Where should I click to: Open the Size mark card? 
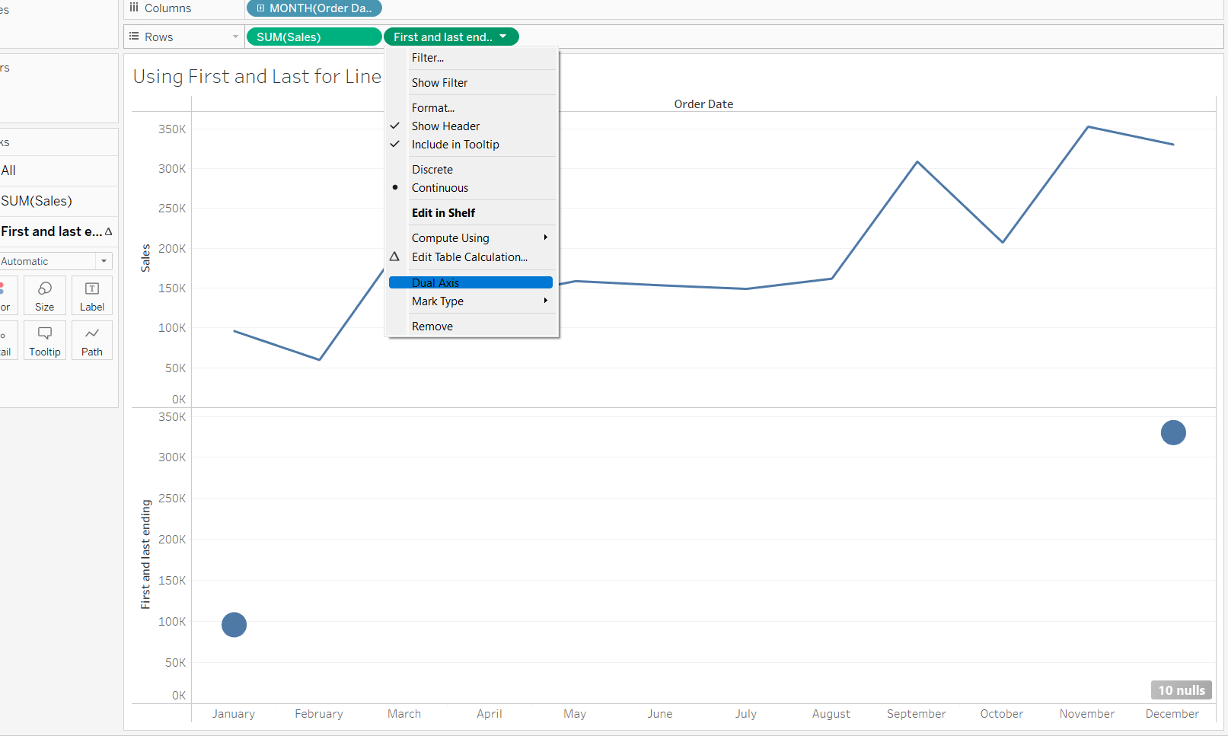click(45, 295)
